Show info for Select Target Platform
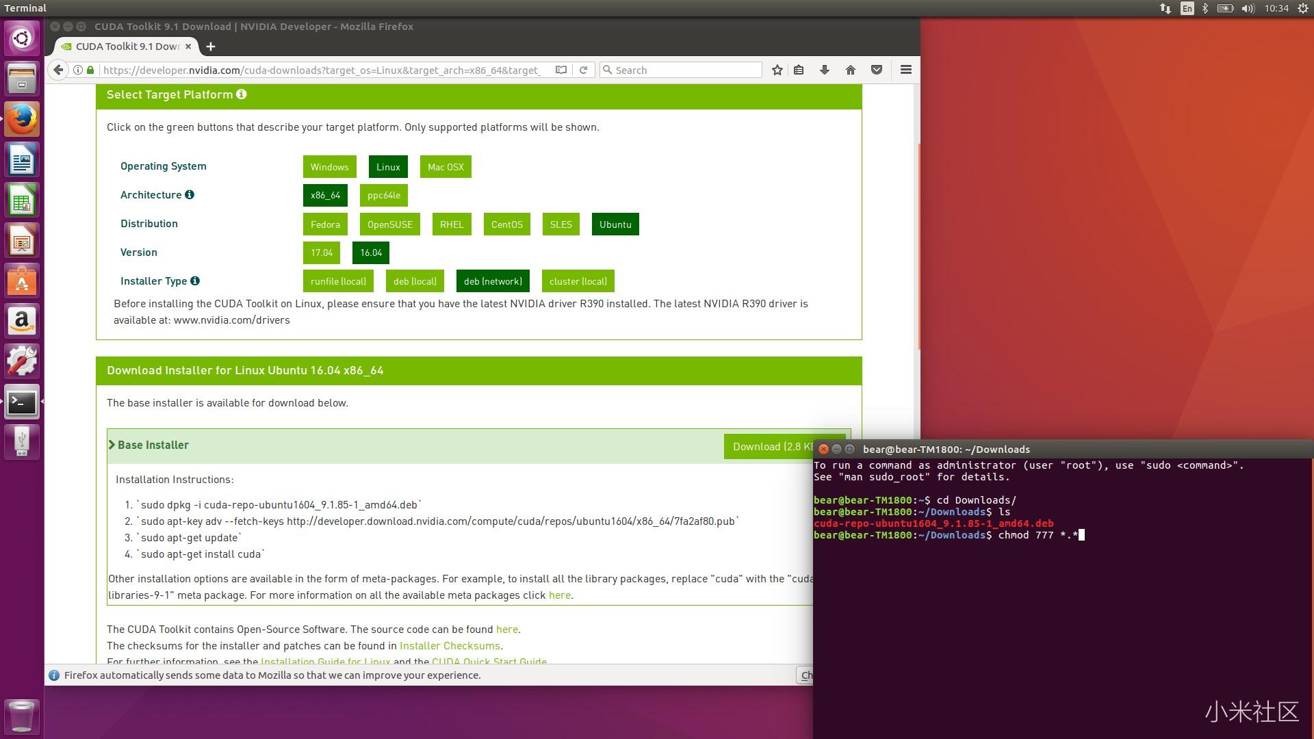1314x739 pixels. pos(242,94)
